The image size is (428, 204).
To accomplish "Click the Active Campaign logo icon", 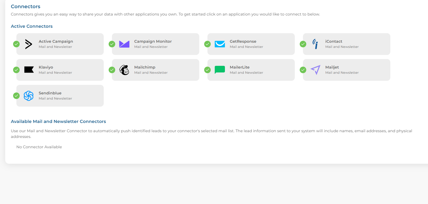I will (x=29, y=44).
